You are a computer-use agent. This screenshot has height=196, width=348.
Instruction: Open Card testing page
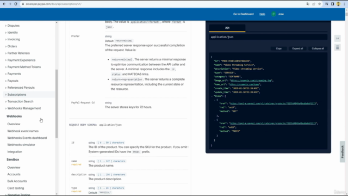click(16, 188)
